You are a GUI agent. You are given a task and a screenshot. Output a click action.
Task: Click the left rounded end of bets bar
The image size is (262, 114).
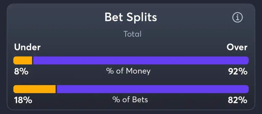tap(15, 89)
